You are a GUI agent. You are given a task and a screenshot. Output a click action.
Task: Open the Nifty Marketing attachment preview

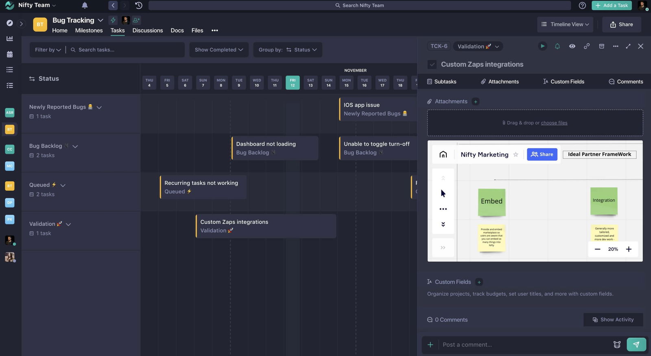tap(535, 201)
